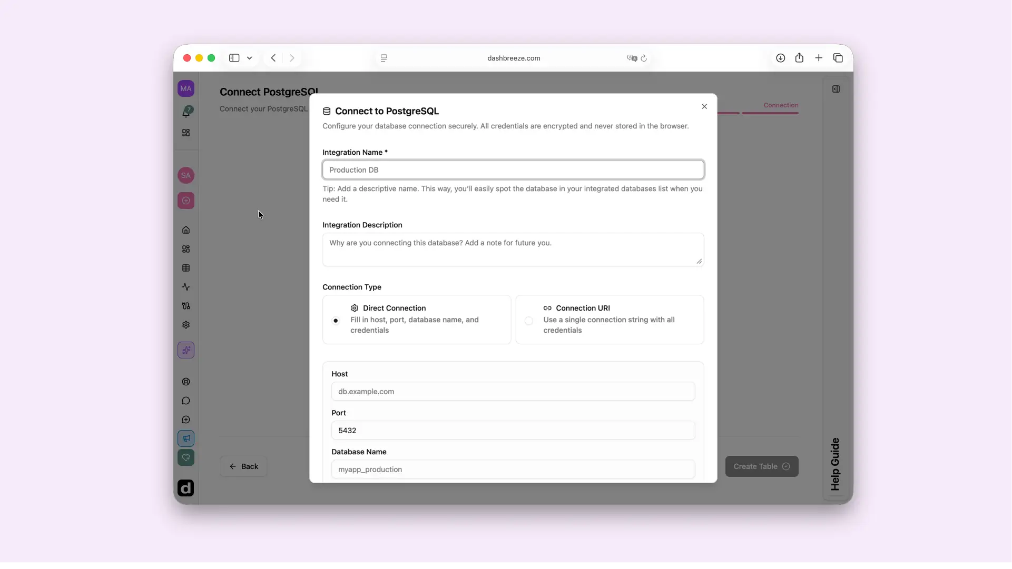Screen dimensions: 1012x569
Task: Open the tables icon in sidebar
Action: click(x=186, y=268)
